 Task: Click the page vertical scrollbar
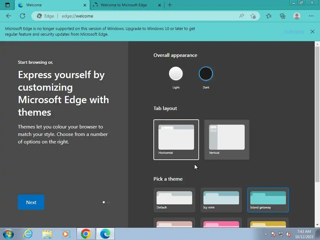317,114
